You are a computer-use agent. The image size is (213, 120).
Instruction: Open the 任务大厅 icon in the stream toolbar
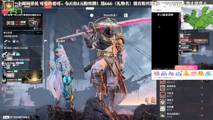[171, 74]
